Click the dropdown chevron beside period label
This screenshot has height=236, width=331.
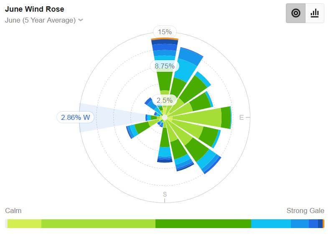[81, 20]
